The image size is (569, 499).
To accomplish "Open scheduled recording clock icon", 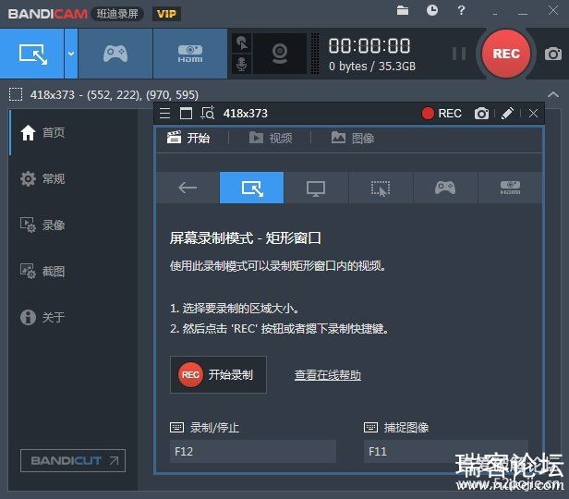I will click(x=432, y=10).
